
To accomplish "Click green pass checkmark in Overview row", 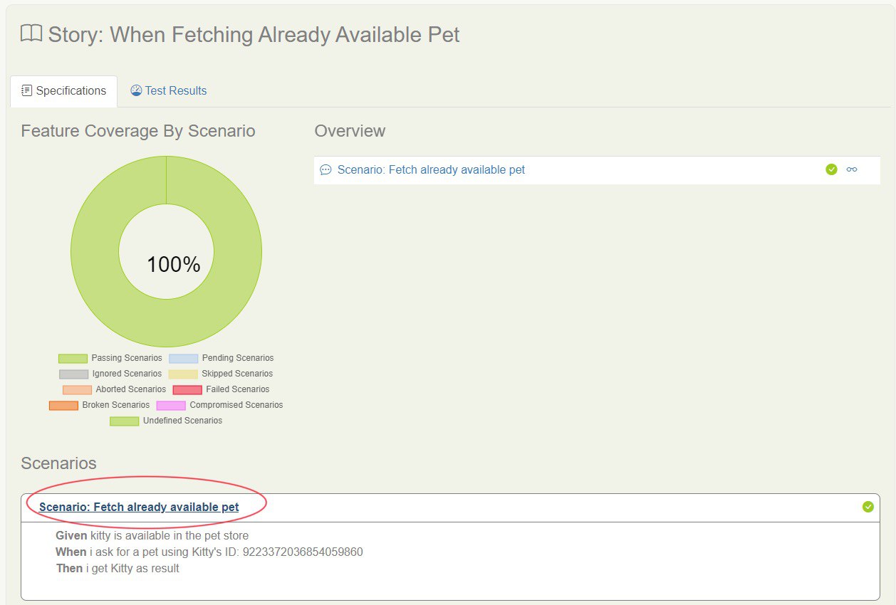I will coord(831,169).
